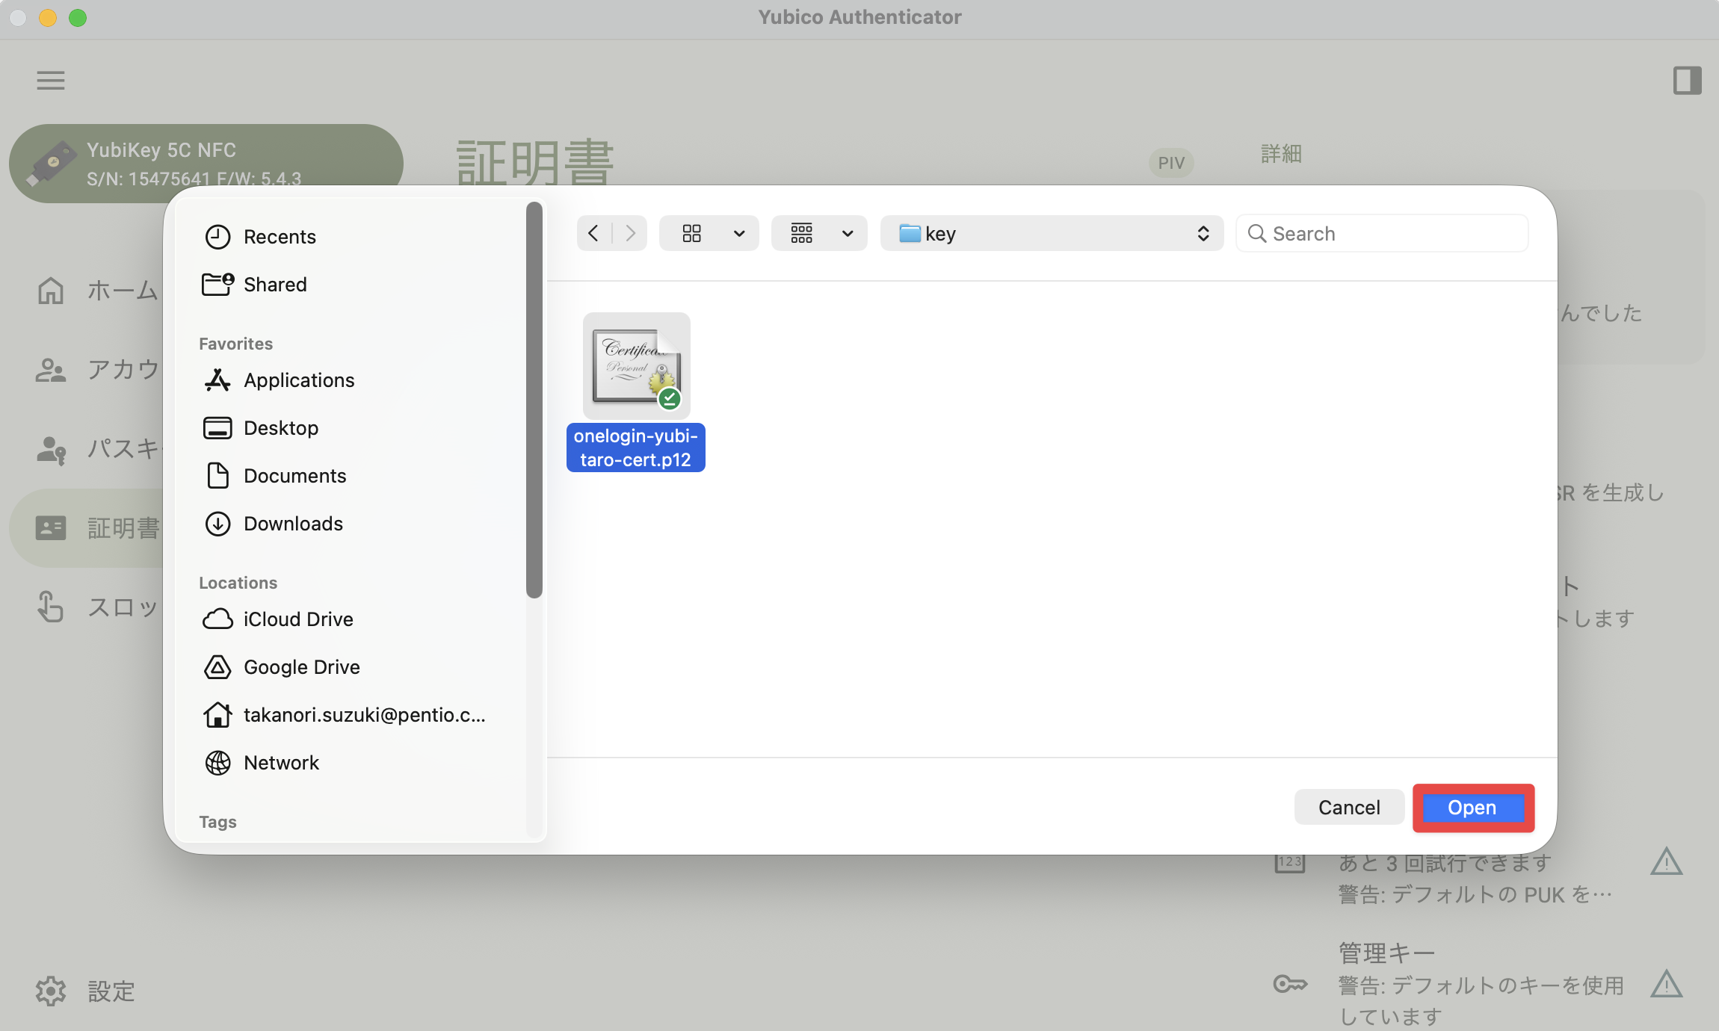Image resolution: width=1719 pixels, height=1031 pixels.
Task: Select the YubiKey 5C NFC device card
Action: (x=206, y=164)
